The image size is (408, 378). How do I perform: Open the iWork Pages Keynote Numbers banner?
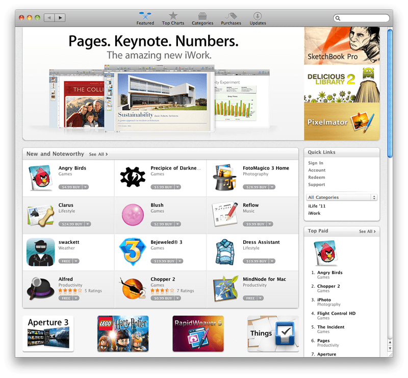163,84
